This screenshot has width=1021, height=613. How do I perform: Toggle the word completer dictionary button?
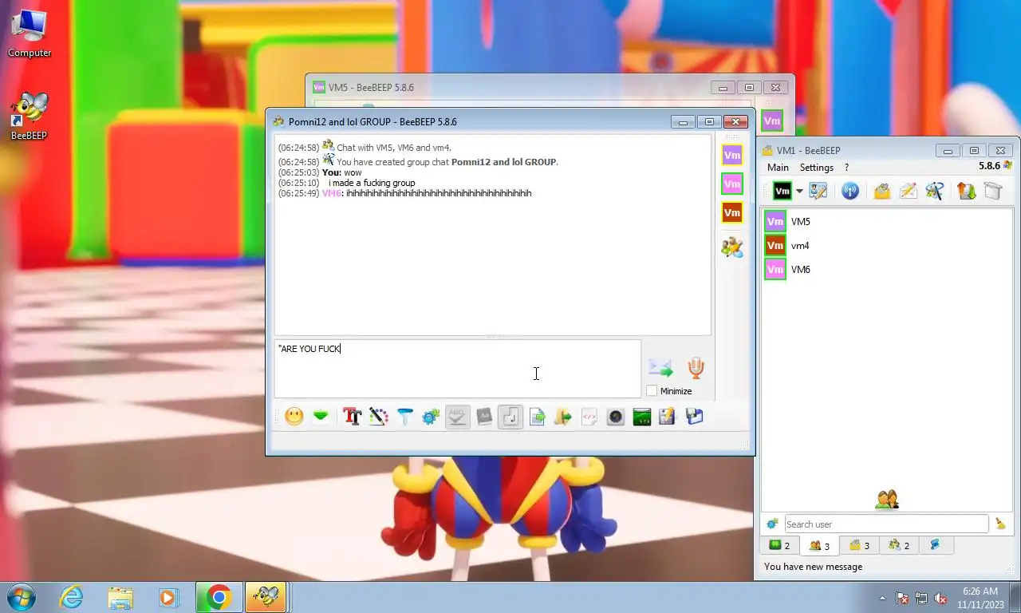click(484, 417)
